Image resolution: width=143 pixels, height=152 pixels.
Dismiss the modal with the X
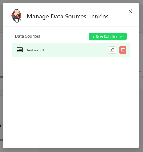(130, 11)
